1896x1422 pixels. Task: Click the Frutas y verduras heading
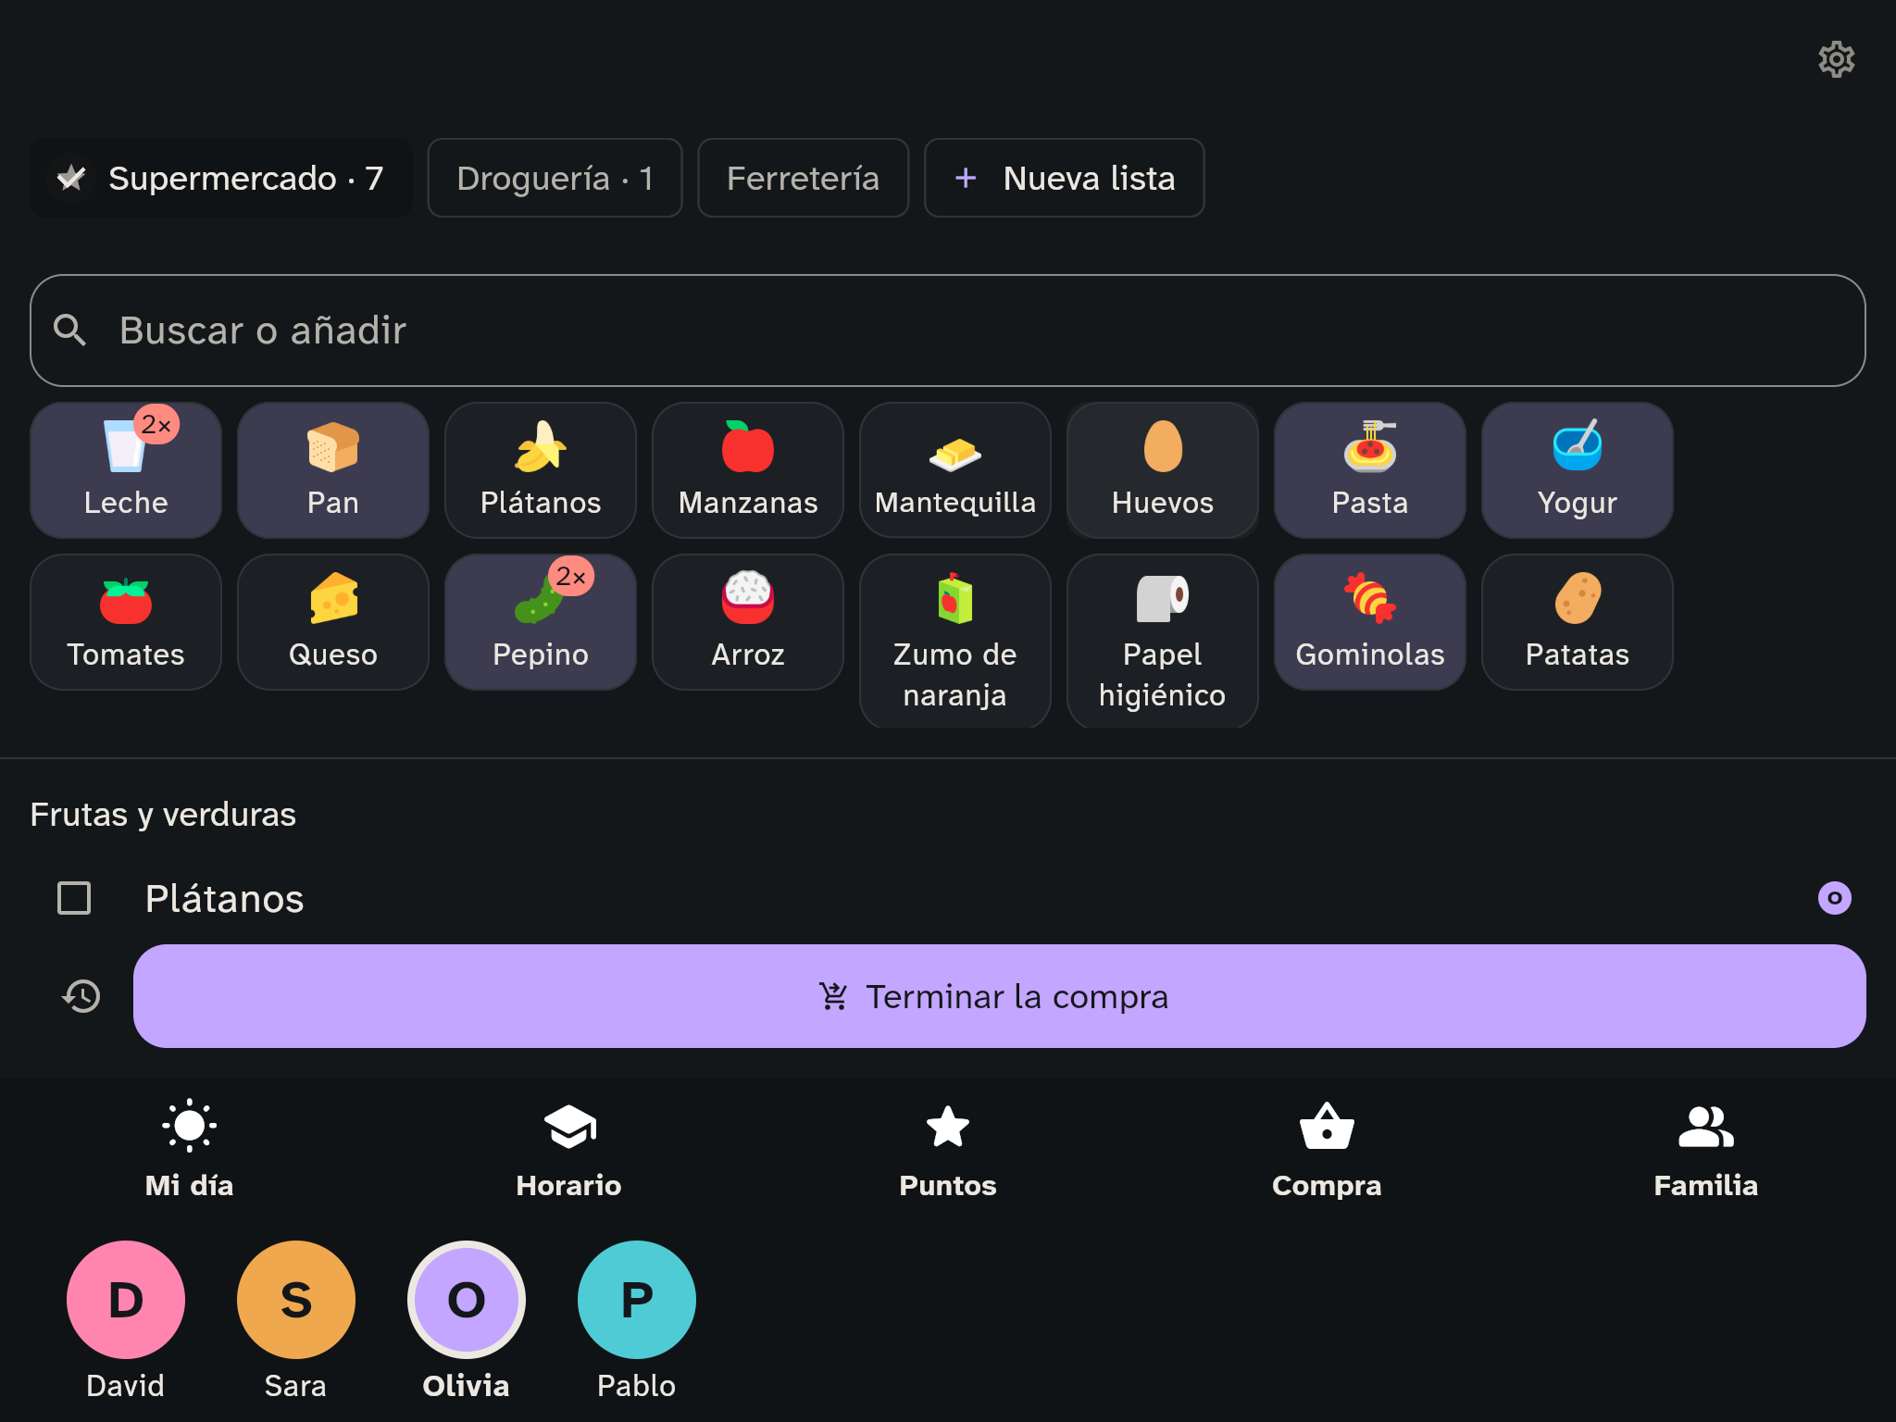tap(163, 815)
